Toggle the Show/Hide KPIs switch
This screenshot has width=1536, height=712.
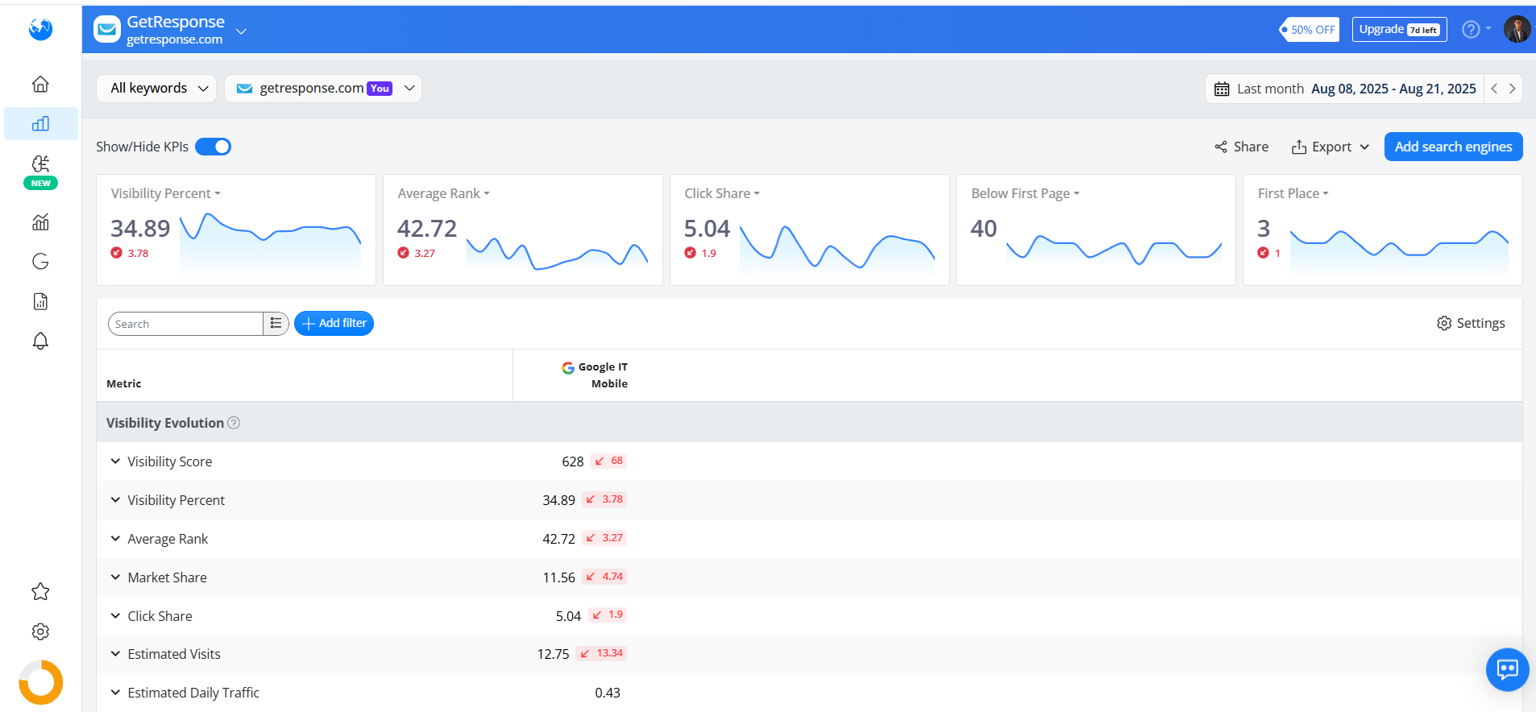click(x=214, y=147)
